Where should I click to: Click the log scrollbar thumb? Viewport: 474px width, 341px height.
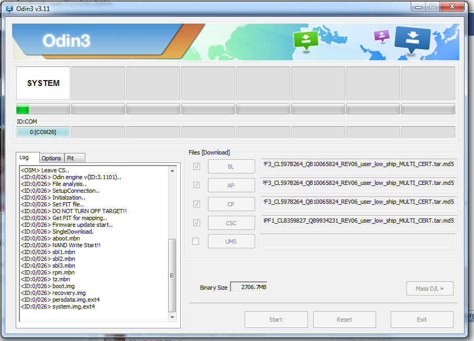(x=172, y=276)
